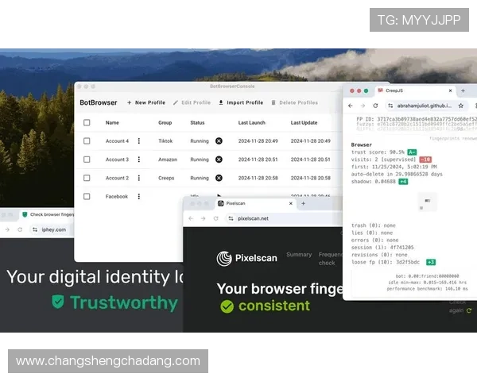Image resolution: width=477 pixels, height=381 pixels.
Task: Check the Amazon group Account 3 checkbox
Action: pyautogui.click(x=87, y=160)
